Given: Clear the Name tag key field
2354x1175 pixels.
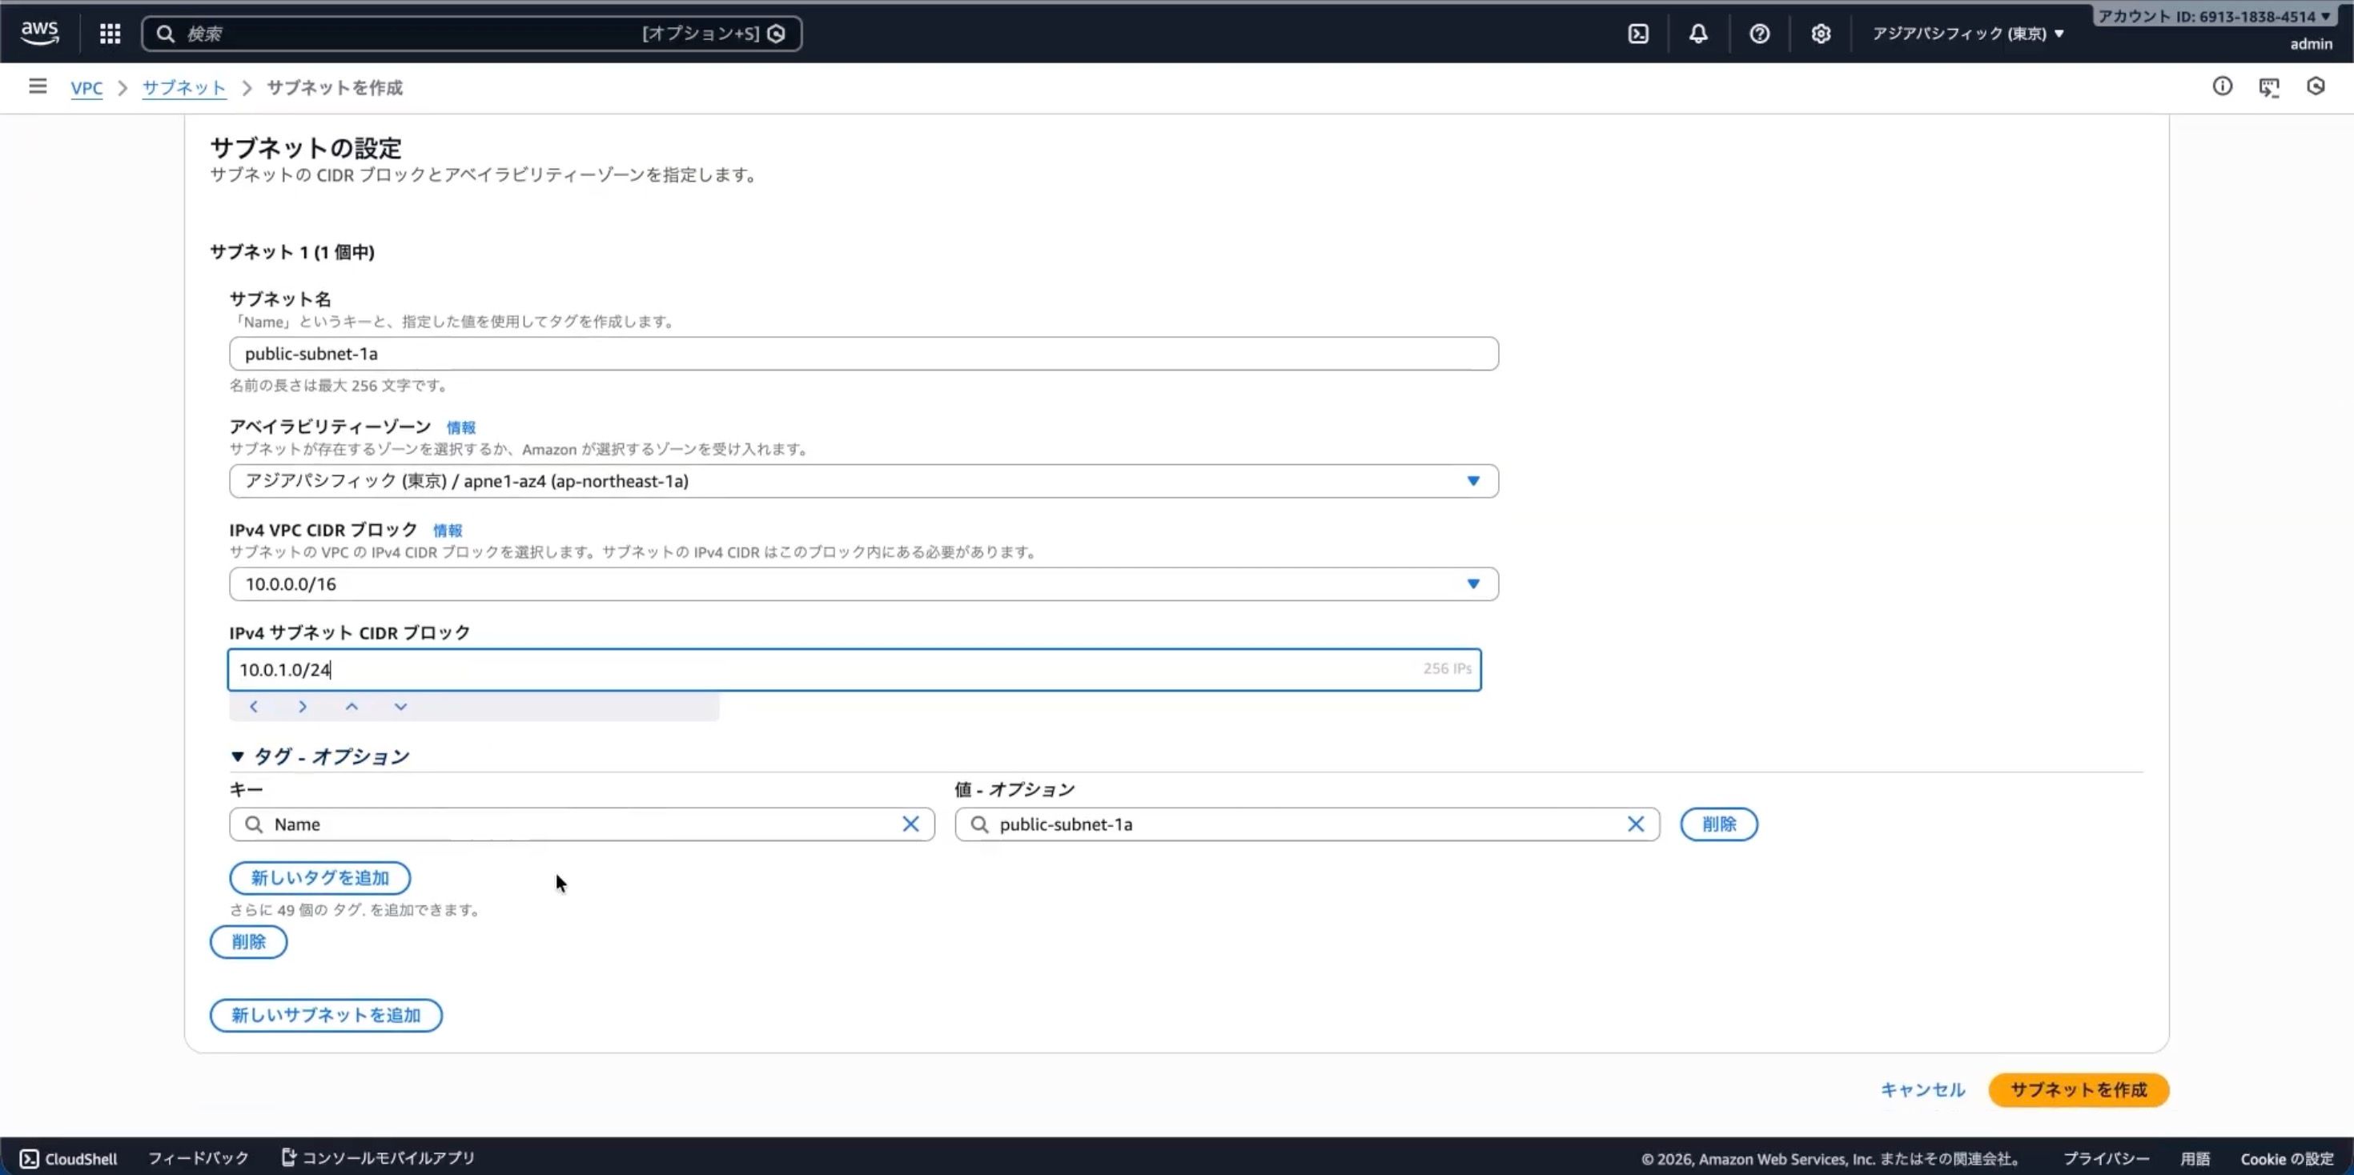Looking at the screenshot, I should (x=910, y=824).
